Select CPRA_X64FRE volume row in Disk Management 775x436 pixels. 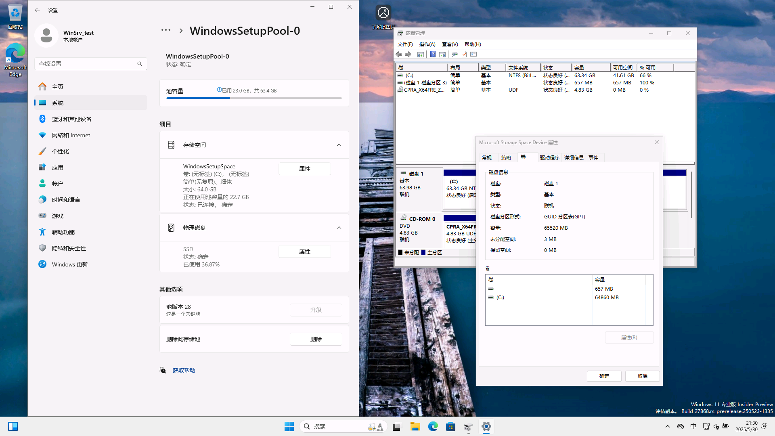546,90
